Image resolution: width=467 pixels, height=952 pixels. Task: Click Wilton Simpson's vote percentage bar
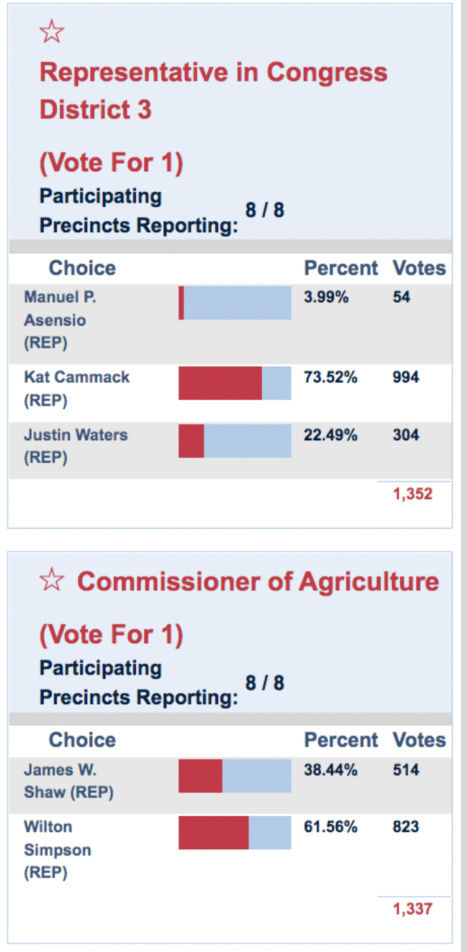[x=235, y=833]
